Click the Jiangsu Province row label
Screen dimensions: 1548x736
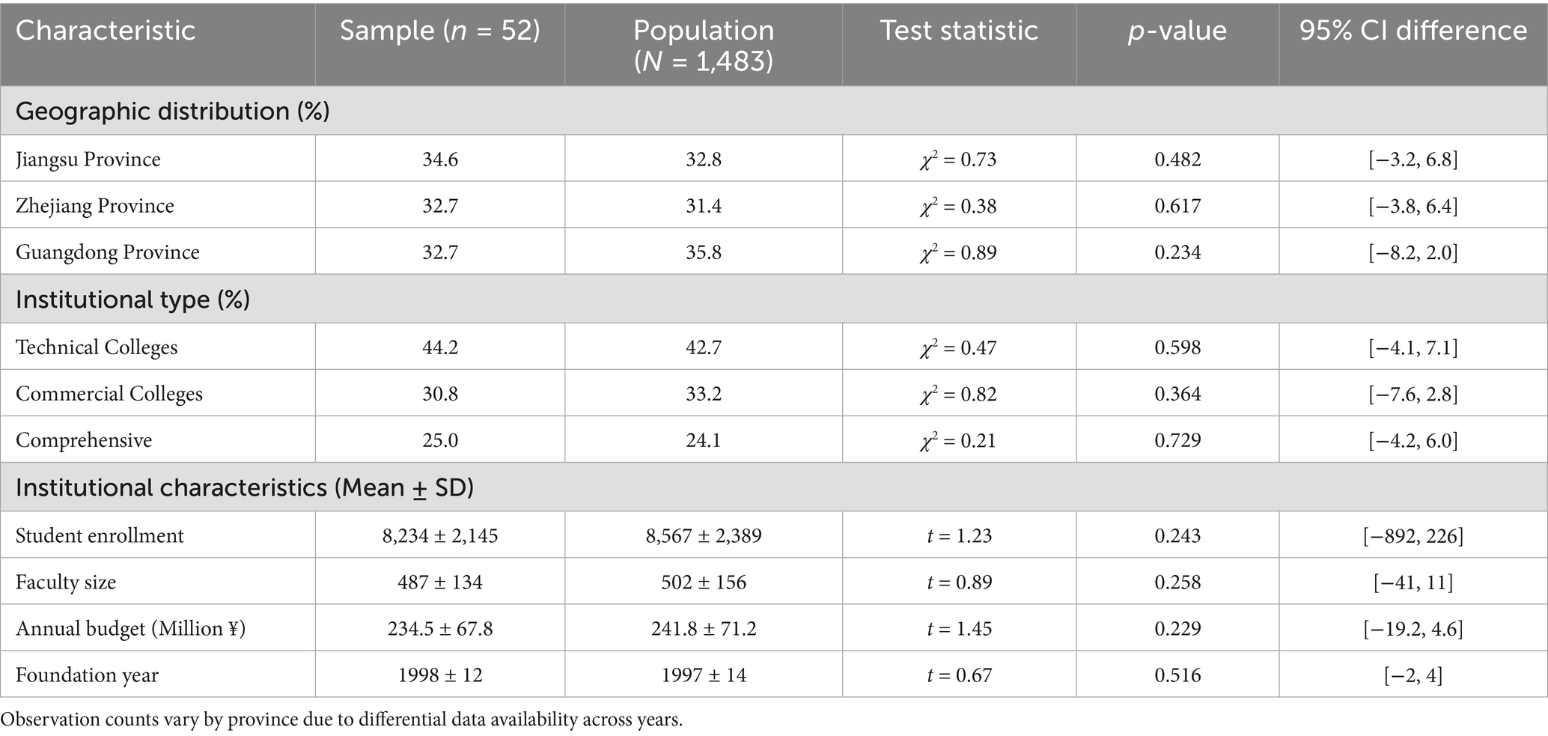pos(88,159)
